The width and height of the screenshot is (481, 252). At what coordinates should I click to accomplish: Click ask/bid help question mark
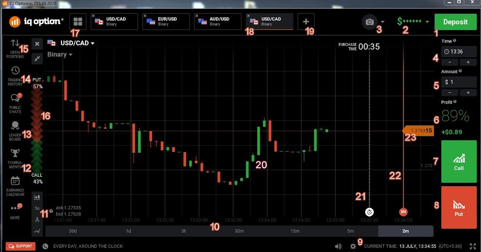tap(51, 211)
